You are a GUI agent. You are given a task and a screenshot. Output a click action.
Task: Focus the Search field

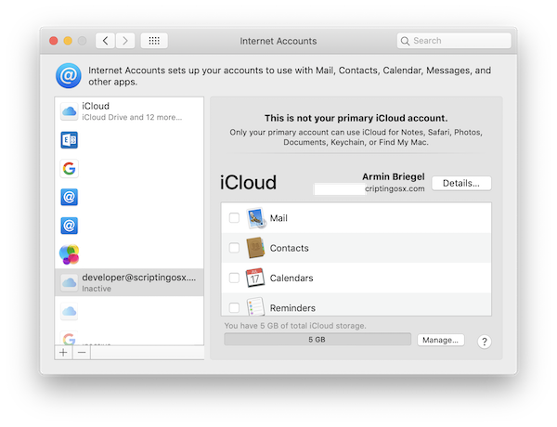tap(454, 41)
